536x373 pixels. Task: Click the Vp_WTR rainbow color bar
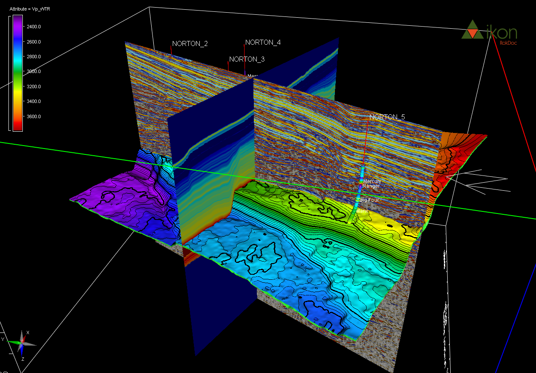coord(18,73)
